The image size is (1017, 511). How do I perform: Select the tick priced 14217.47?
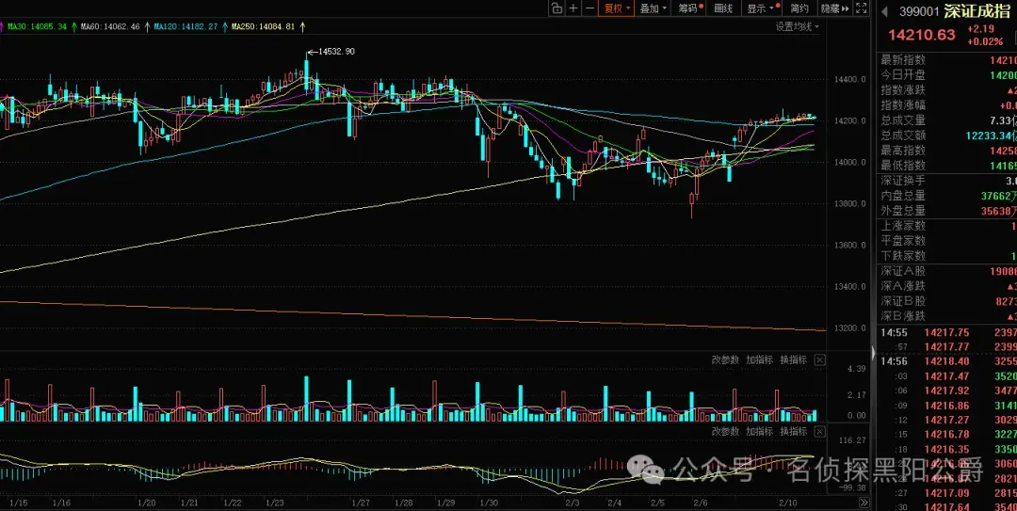pyautogui.click(x=947, y=376)
